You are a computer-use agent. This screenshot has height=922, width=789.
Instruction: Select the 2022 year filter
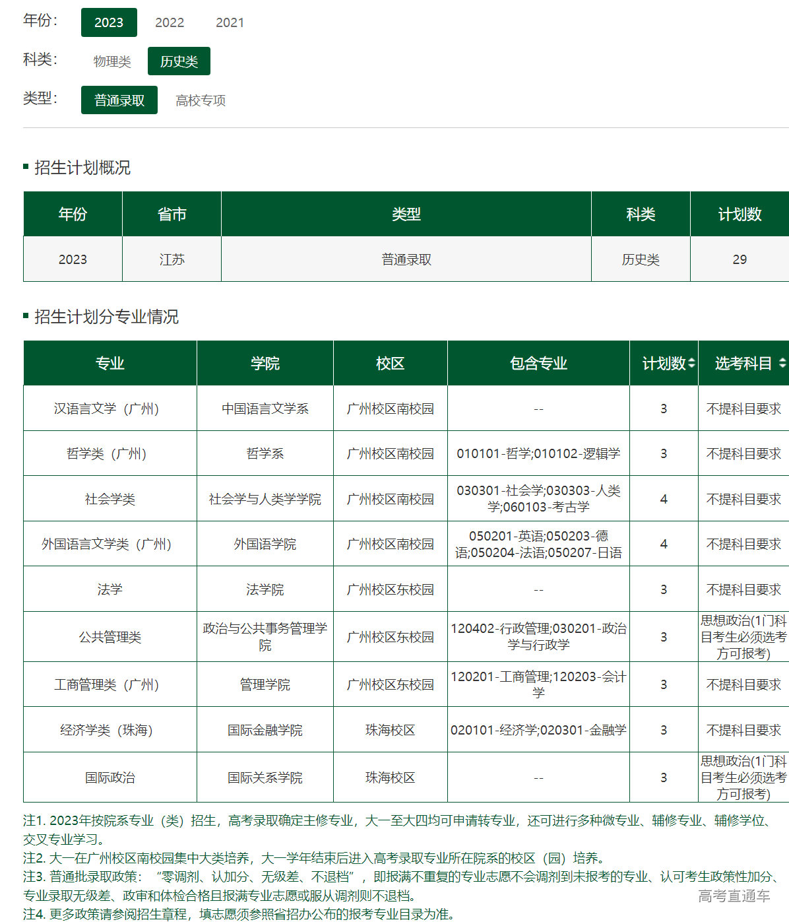tap(169, 22)
